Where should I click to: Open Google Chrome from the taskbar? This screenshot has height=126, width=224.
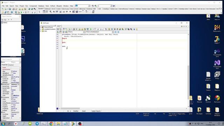coord(51,124)
